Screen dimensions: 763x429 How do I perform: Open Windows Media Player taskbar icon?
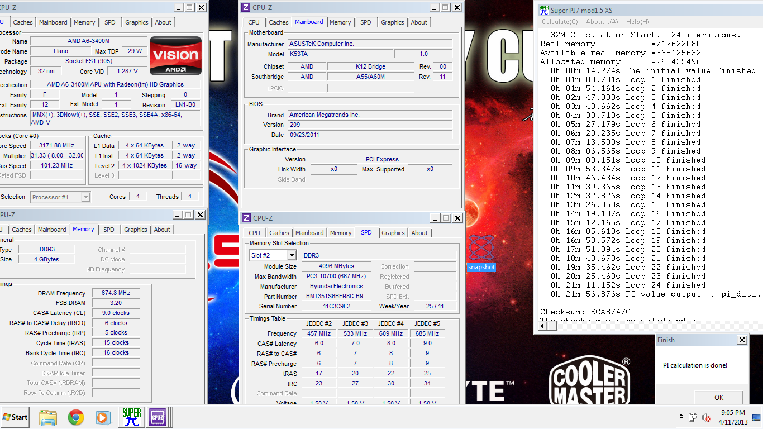coord(103,417)
